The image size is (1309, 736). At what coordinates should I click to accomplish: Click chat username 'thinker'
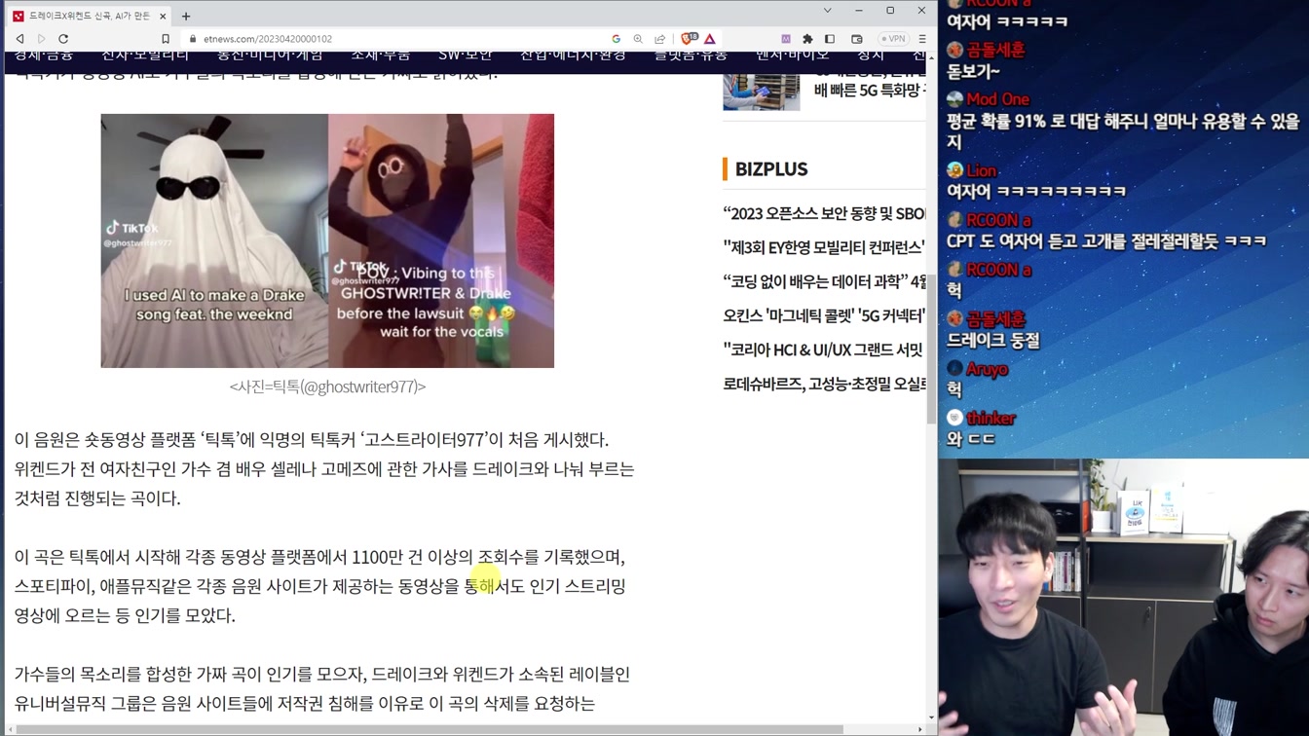click(x=991, y=419)
